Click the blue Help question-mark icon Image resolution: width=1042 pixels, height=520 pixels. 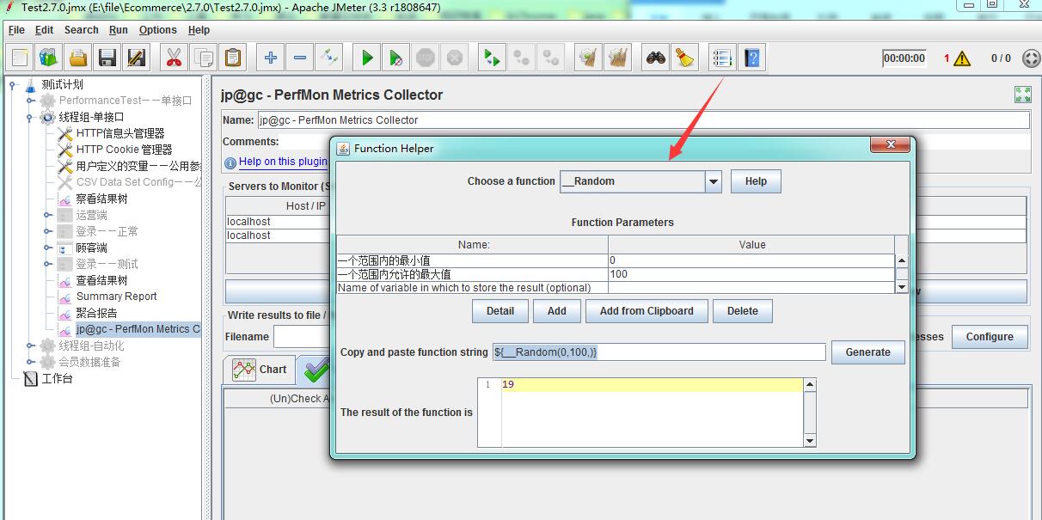[752, 58]
